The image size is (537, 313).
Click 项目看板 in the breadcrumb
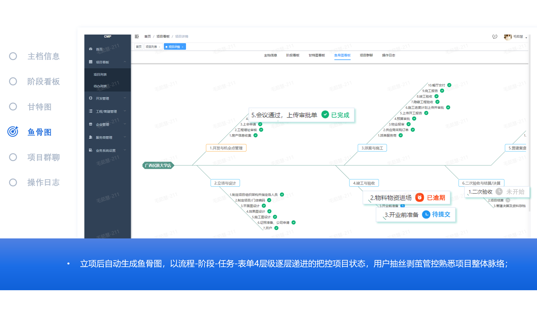163,37
